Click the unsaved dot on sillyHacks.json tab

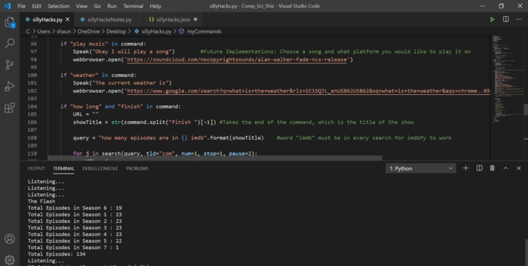coord(195,20)
